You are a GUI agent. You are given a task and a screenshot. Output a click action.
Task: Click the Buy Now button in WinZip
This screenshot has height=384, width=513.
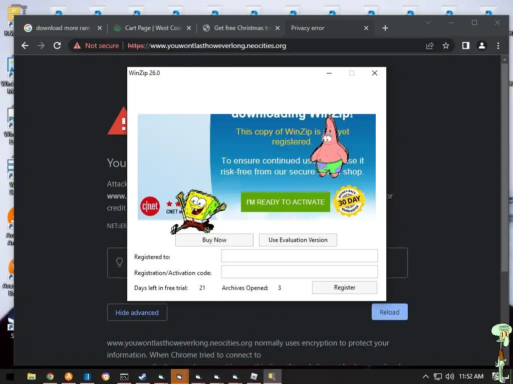click(214, 240)
